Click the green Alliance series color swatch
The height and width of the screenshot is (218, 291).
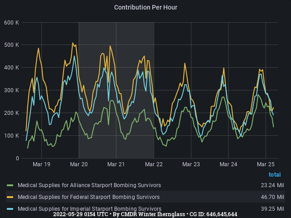pos(10,185)
